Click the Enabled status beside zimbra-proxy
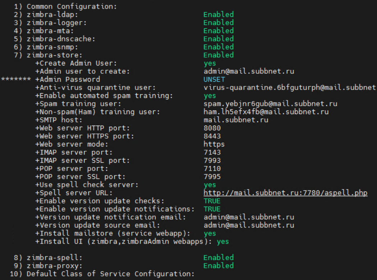The width and height of the screenshot is (377, 280). [219, 266]
